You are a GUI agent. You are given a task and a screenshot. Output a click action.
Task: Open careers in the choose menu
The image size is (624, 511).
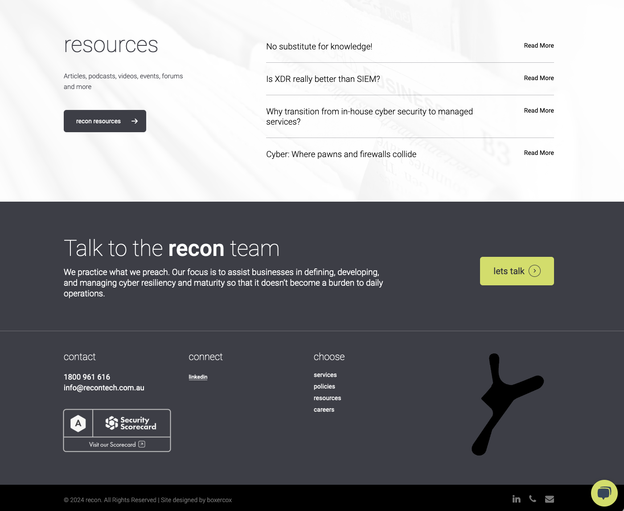pos(324,410)
